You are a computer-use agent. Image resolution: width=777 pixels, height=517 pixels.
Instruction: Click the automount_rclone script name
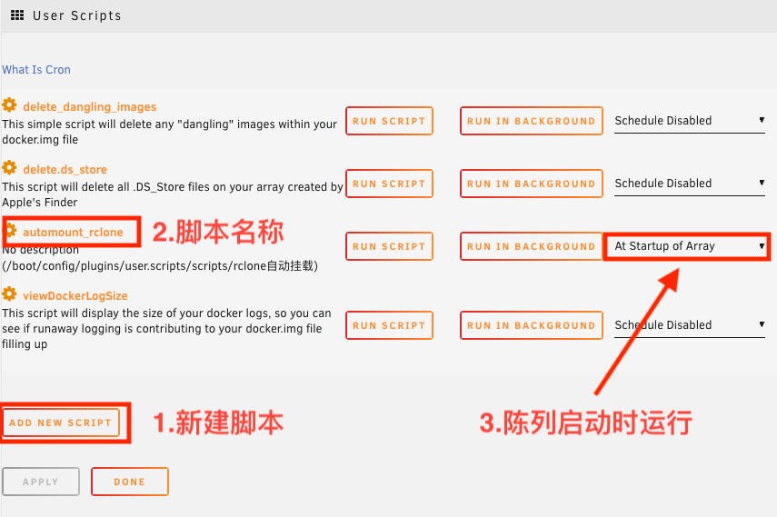click(x=73, y=232)
